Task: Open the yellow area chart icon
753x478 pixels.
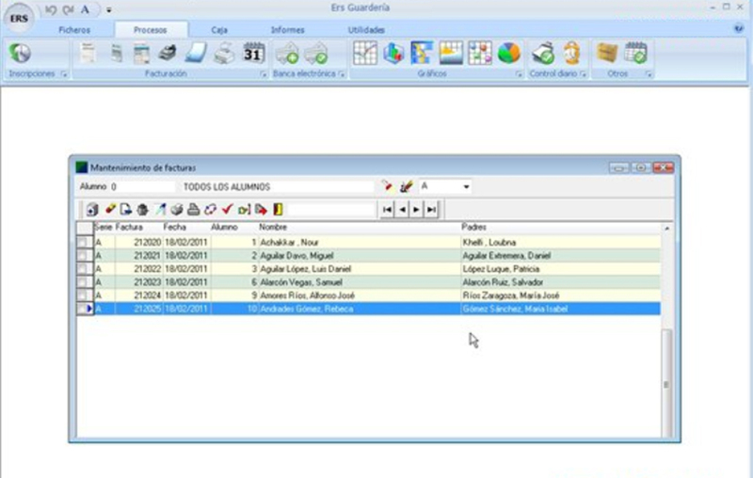Action: tap(451, 53)
